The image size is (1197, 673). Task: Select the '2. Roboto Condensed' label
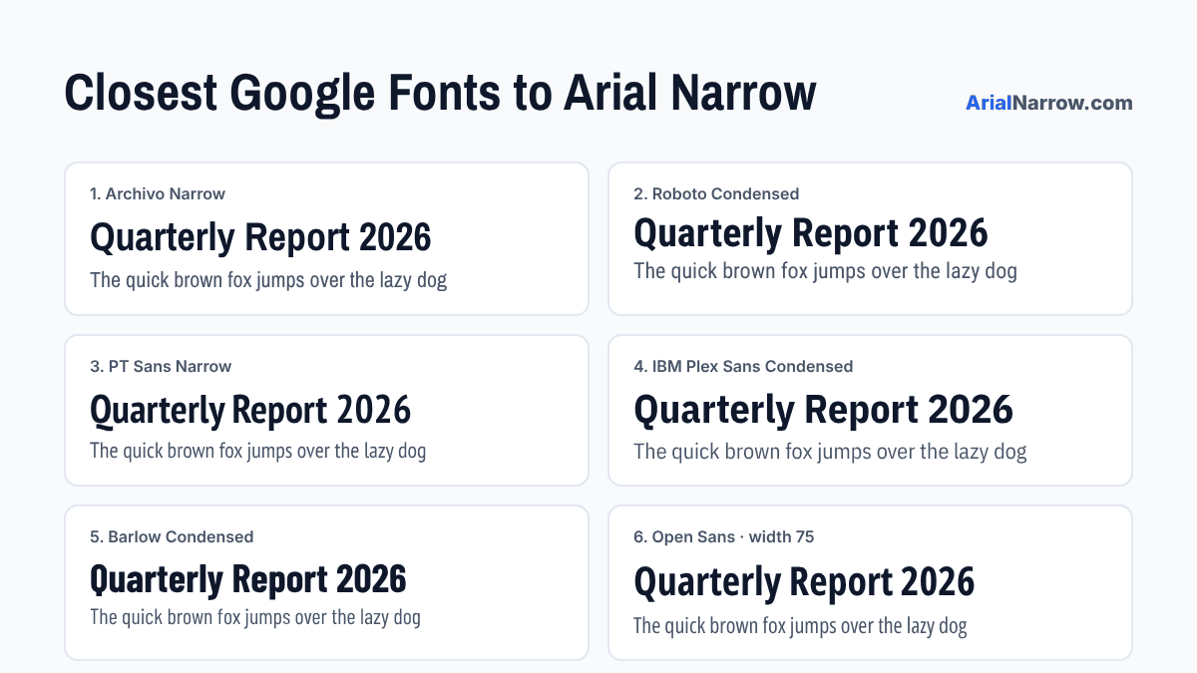coord(716,193)
